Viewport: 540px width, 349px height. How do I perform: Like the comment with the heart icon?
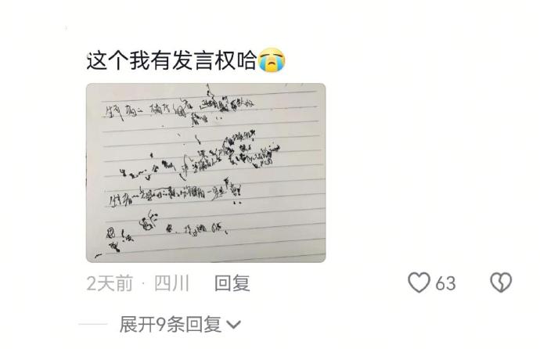[419, 282]
